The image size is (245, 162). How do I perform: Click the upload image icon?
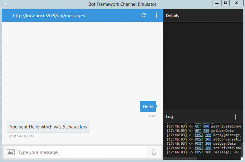tap(11, 152)
